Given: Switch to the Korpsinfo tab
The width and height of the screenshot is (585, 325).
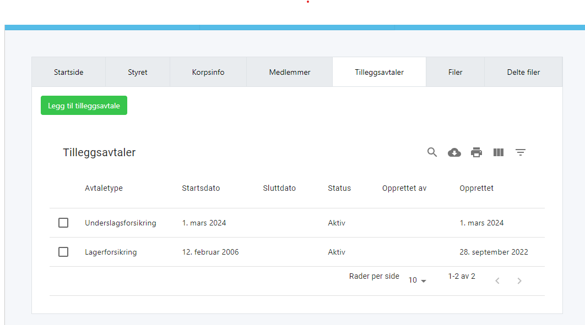Looking at the screenshot, I should point(208,72).
